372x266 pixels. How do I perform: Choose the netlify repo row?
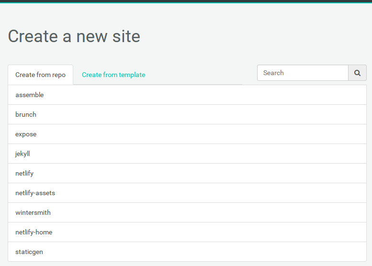187,173
